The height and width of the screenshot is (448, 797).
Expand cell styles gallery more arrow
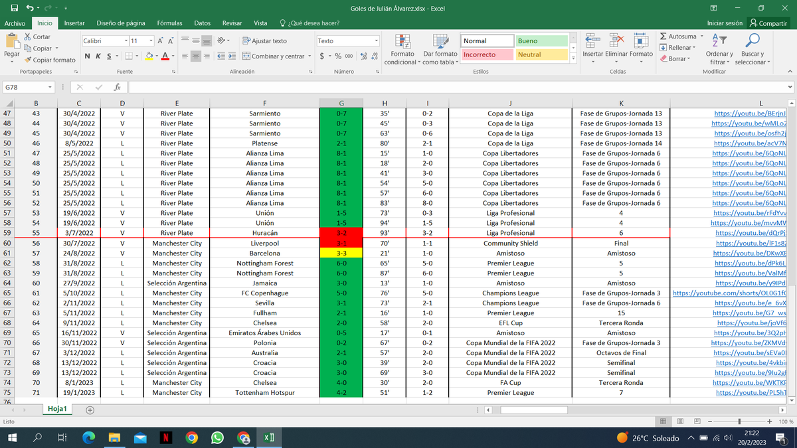click(x=574, y=58)
